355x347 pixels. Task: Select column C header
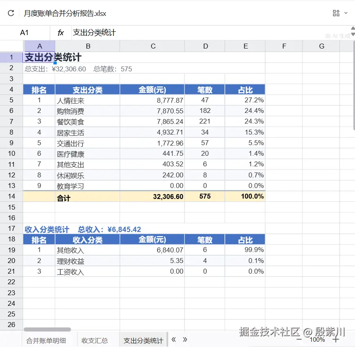pyautogui.click(x=152, y=46)
